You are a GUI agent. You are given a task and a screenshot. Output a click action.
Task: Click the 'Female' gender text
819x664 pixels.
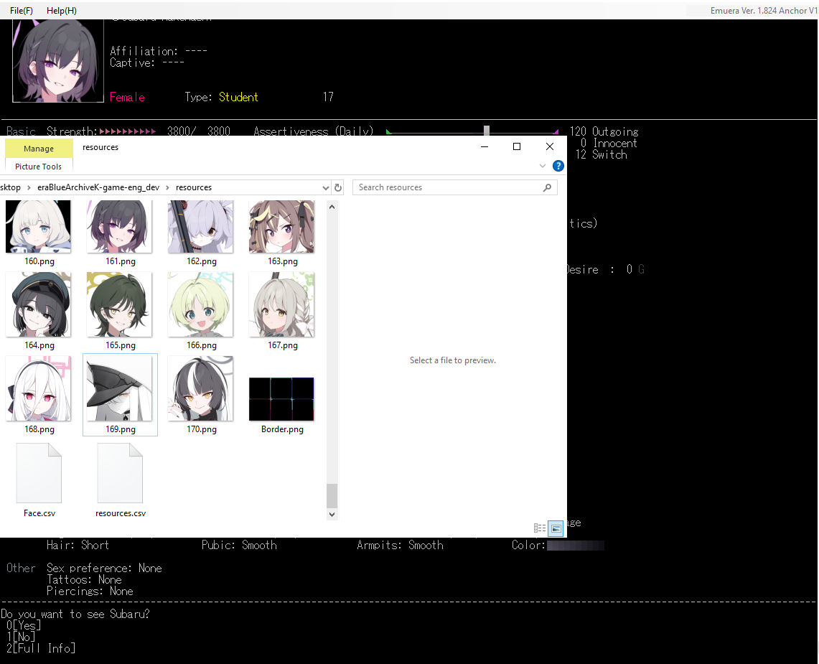click(x=127, y=97)
